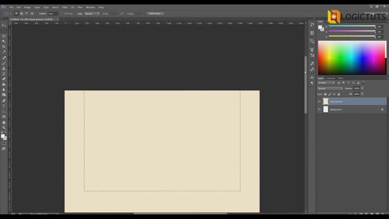Filter layers by pixel layers icon
The height and width of the screenshot is (219, 389).
click(x=339, y=83)
